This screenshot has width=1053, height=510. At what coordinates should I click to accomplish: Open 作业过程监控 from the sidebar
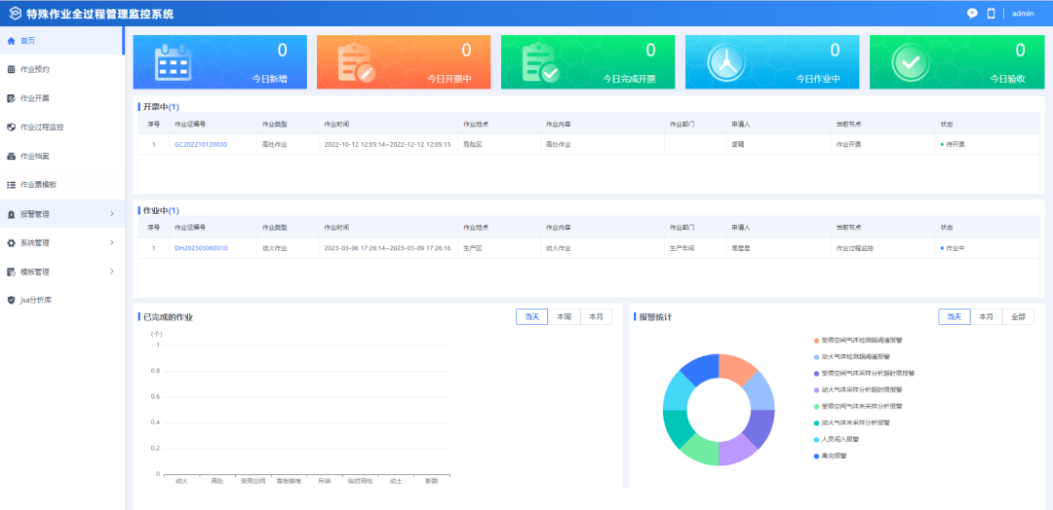[42, 127]
